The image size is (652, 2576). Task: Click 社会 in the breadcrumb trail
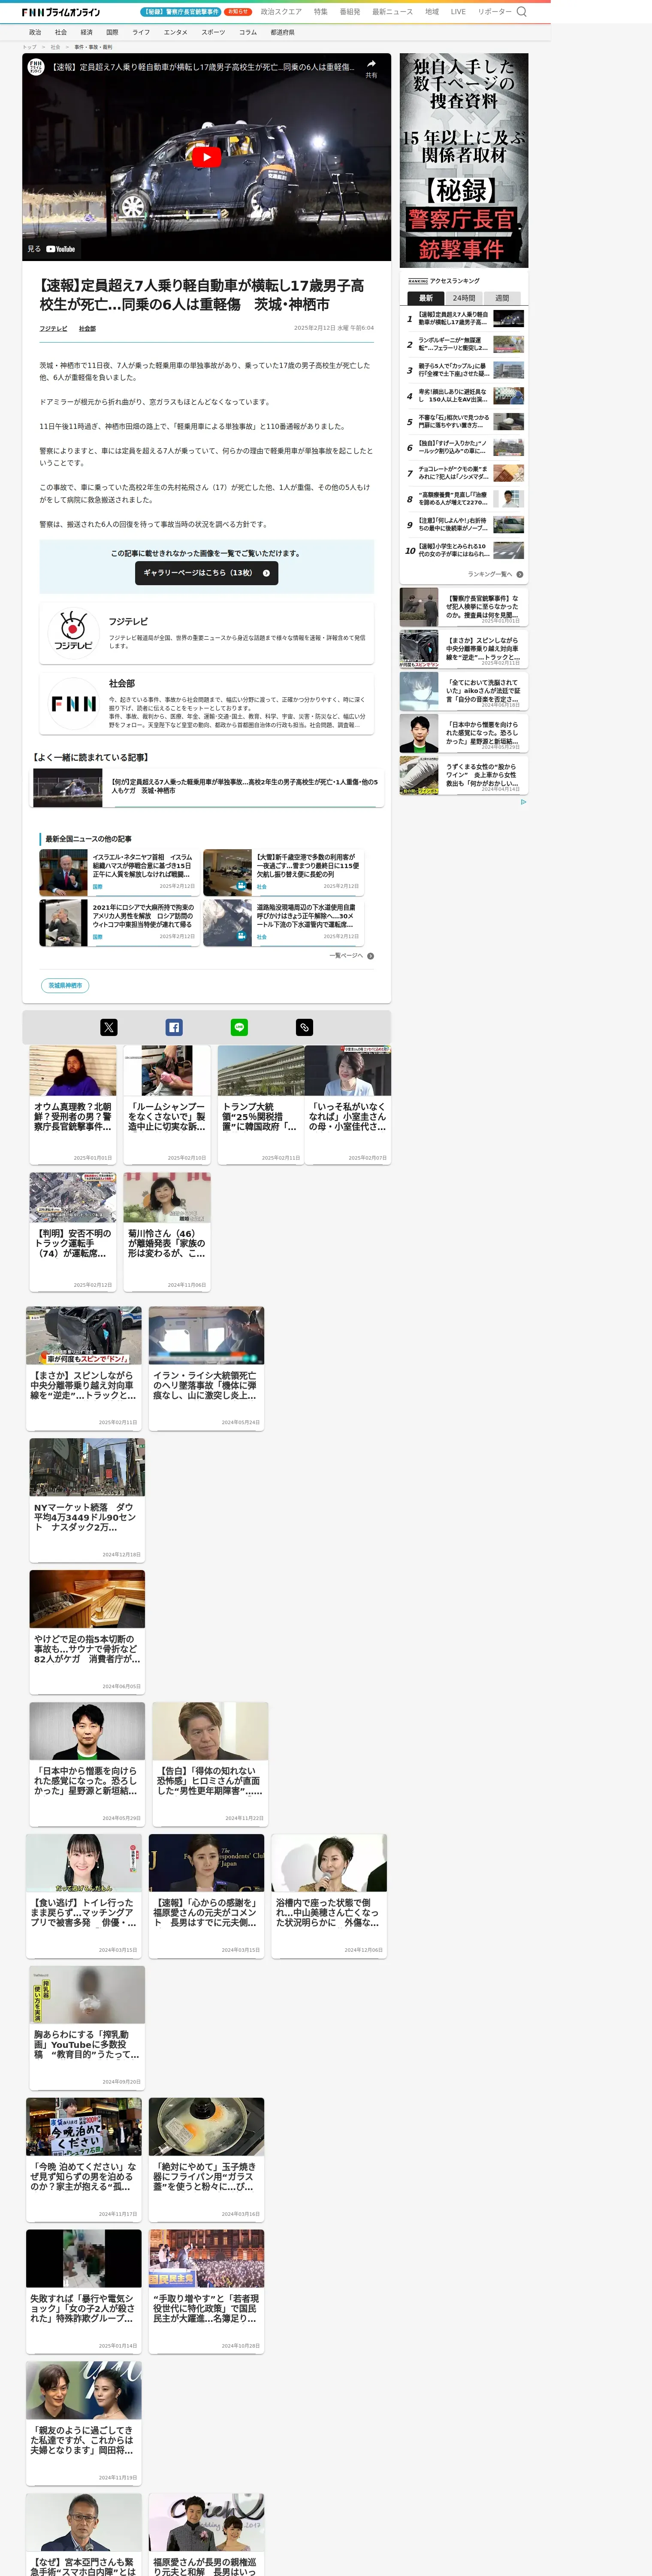[x=56, y=47]
